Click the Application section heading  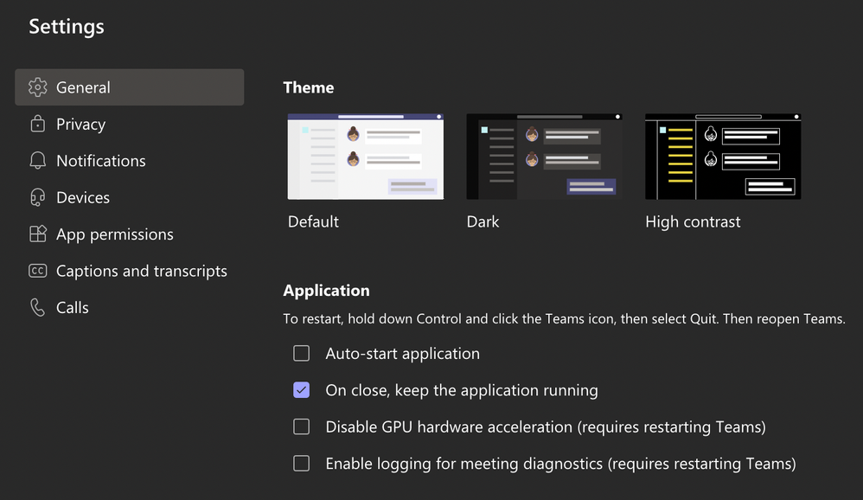[326, 291]
